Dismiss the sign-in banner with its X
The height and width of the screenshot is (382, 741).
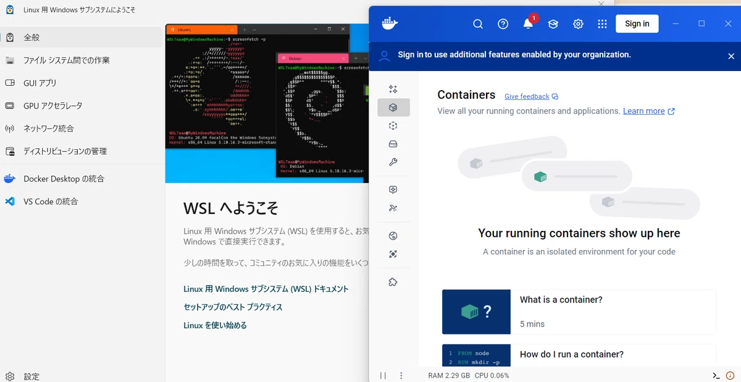[731, 56]
